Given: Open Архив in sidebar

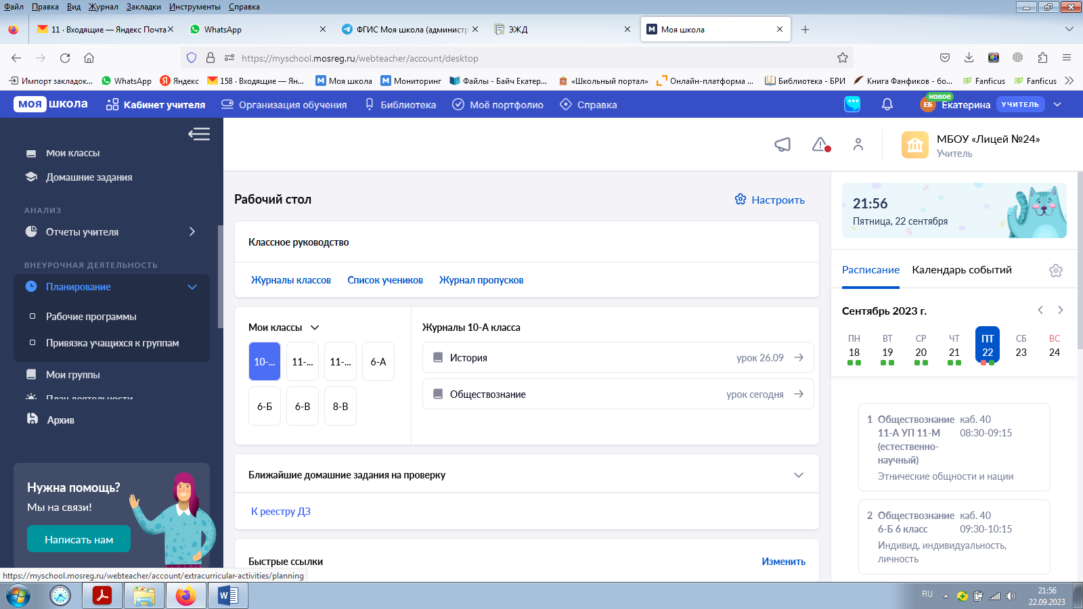Looking at the screenshot, I should [60, 420].
